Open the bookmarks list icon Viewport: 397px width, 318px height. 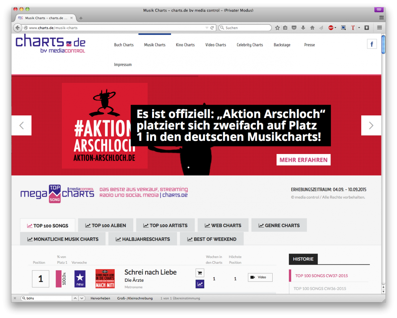click(285, 28)
